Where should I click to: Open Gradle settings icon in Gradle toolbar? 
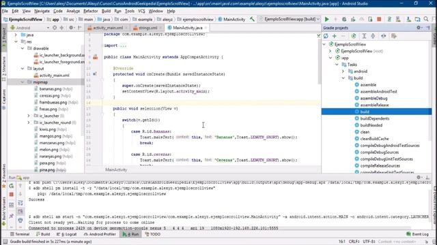[x=394, y=36]
